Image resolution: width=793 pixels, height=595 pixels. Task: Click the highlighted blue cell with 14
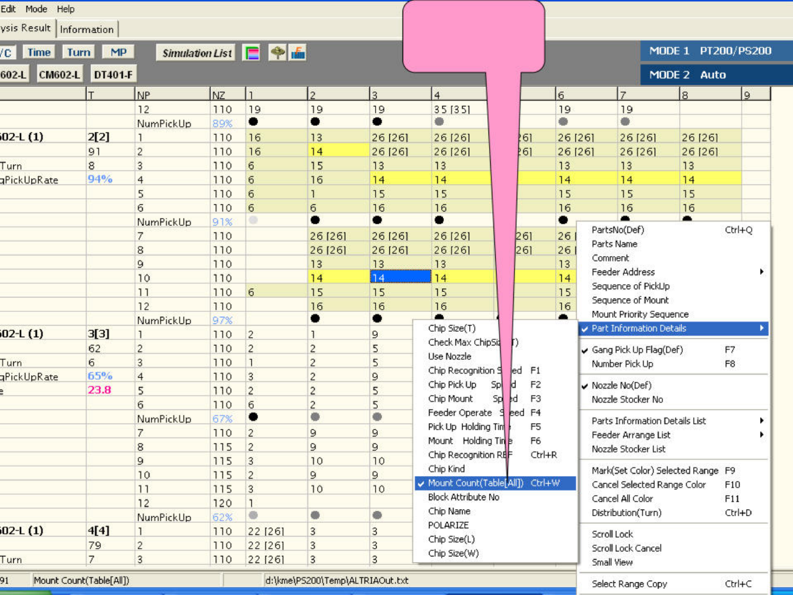[400, 278]
